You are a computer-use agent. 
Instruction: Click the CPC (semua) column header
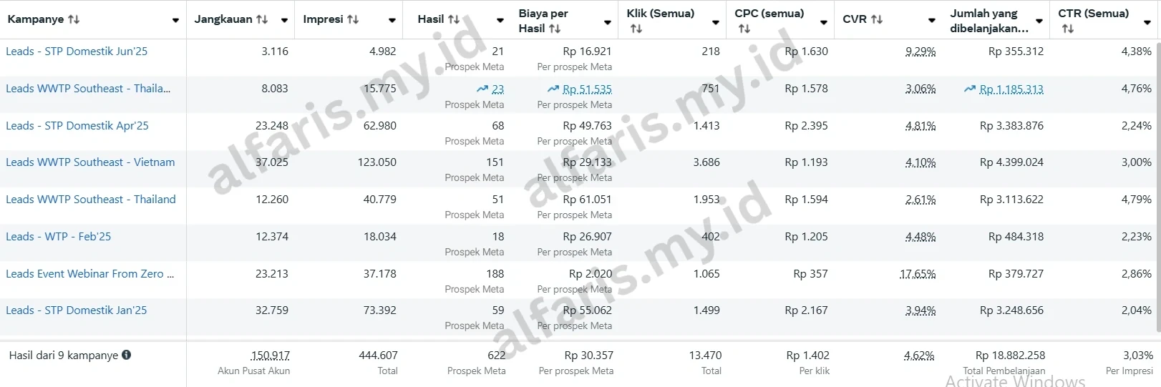point(769,14)
